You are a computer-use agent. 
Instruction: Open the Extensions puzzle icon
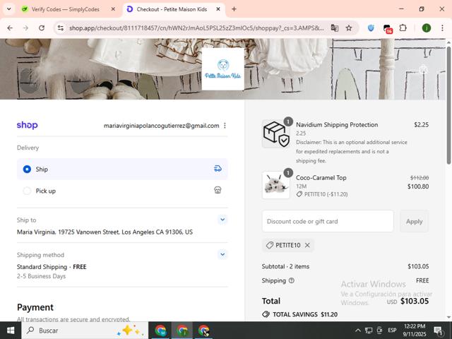click(x=403, y=28)
